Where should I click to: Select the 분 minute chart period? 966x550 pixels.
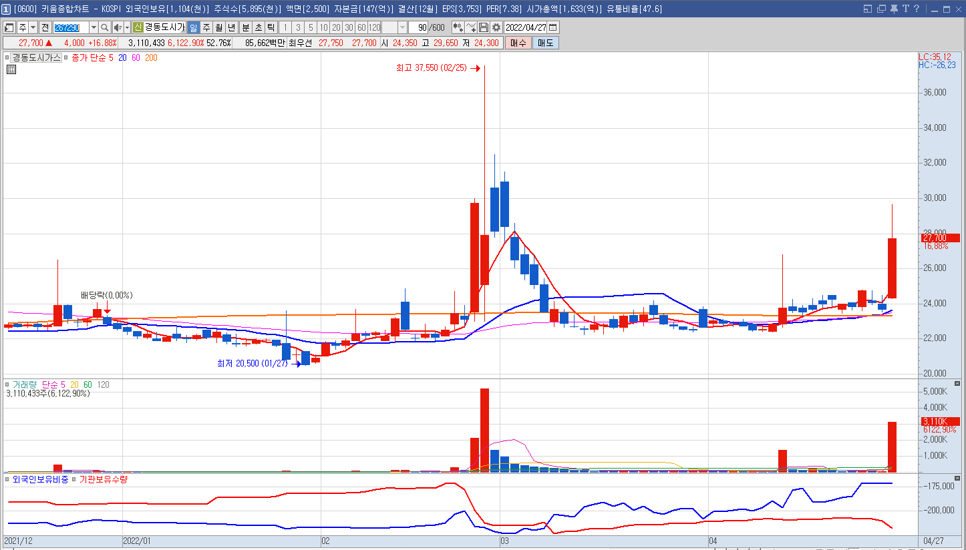coord(245,27)
